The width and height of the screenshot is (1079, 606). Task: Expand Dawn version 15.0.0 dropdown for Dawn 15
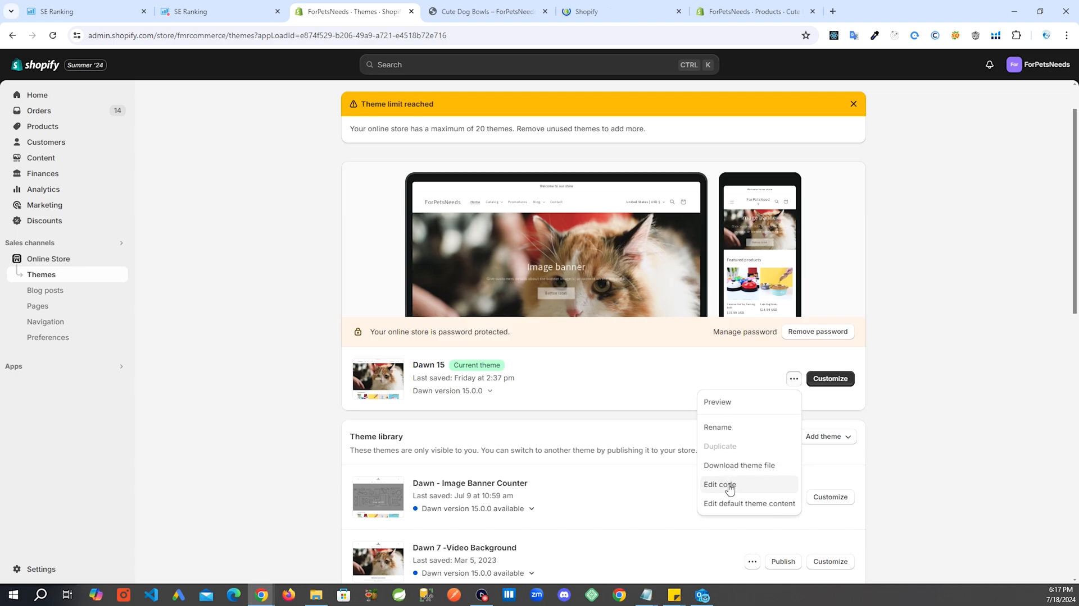pos(490,391)
